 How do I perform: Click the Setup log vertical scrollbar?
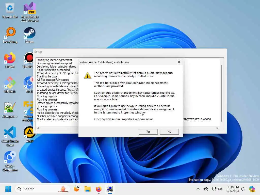(x=222, y=93)
